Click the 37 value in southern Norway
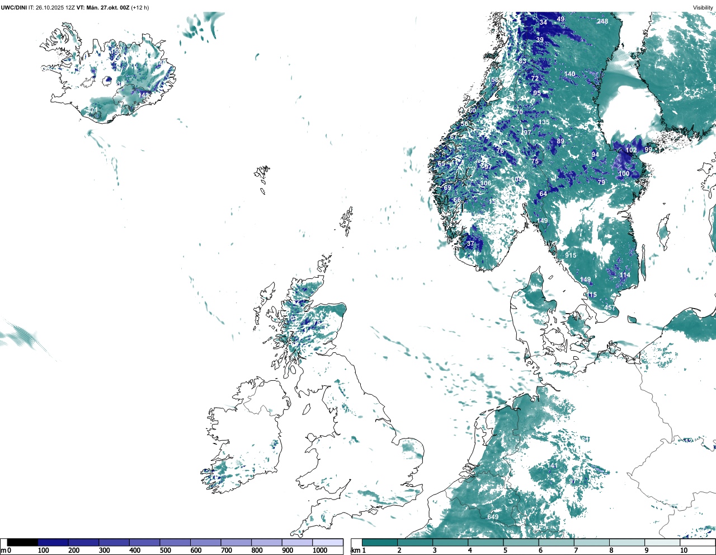This screenshot has width=716, height=555. coord(470,244)
